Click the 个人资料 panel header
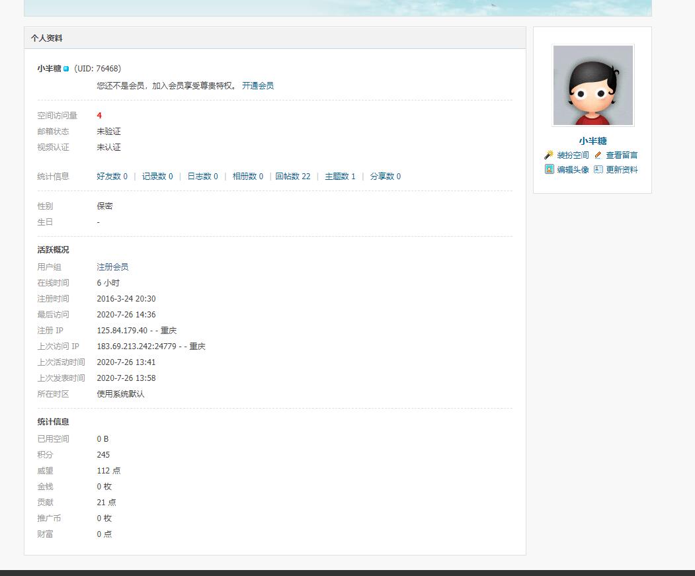The width and height of the screenshot is (695, 576). click(x=275, y=38)
